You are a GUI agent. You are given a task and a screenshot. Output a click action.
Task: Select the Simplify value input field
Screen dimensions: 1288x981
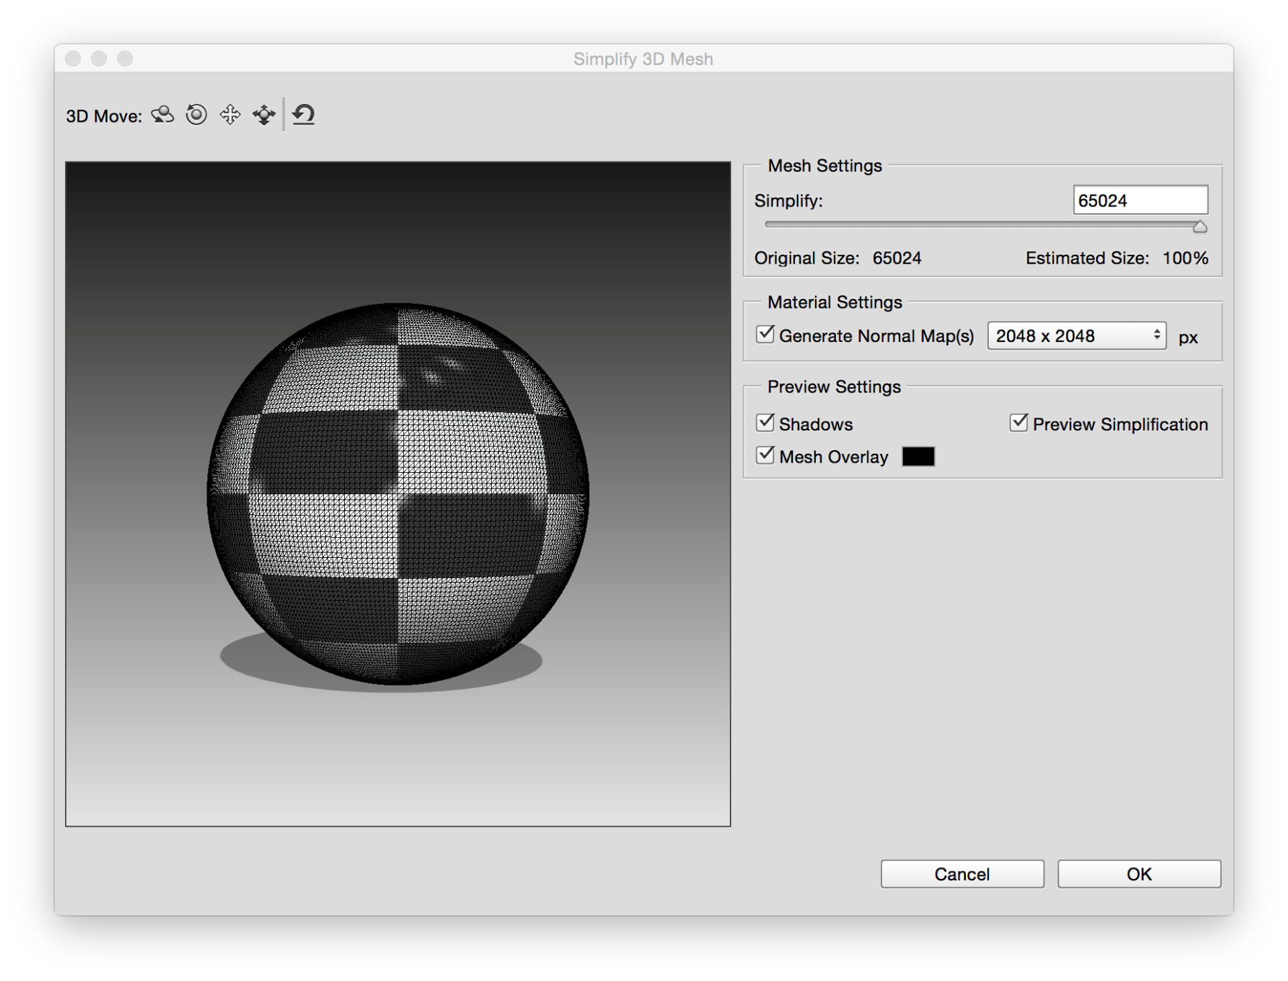(1140, 200)
